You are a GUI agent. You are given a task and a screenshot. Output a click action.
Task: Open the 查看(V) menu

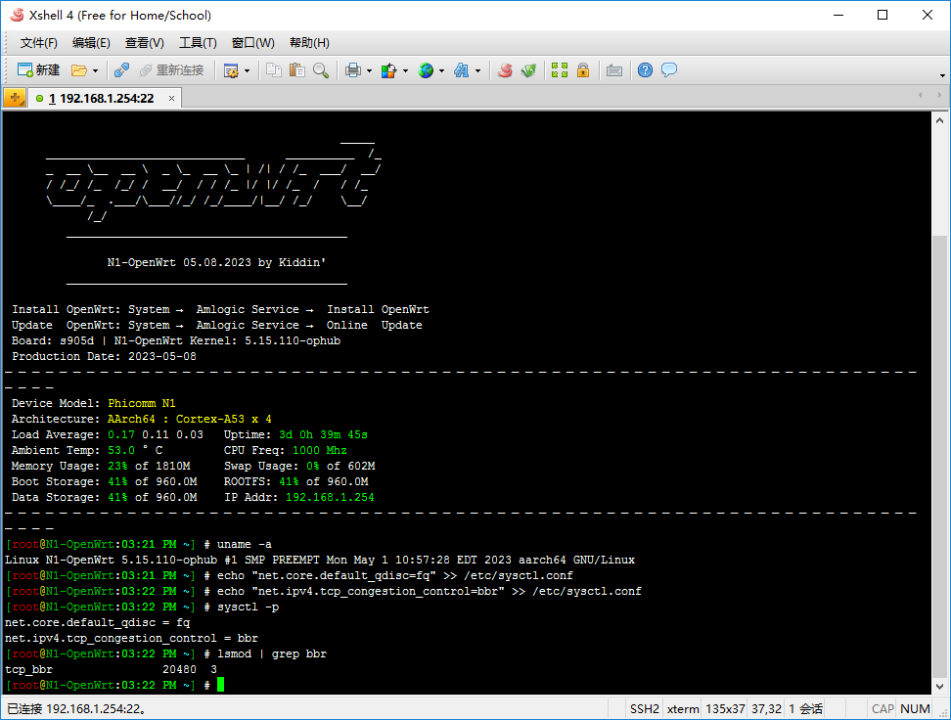pos(145,42)
